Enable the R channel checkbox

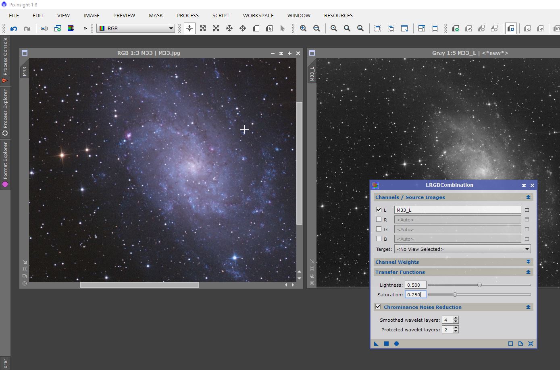[379, 219]
